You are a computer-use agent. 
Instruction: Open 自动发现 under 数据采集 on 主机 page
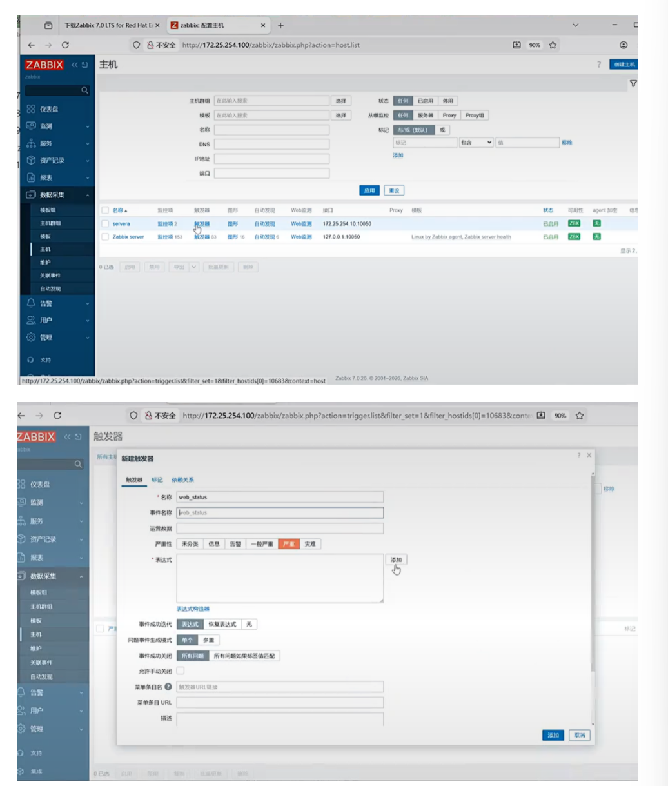click(x=50, y=288)
